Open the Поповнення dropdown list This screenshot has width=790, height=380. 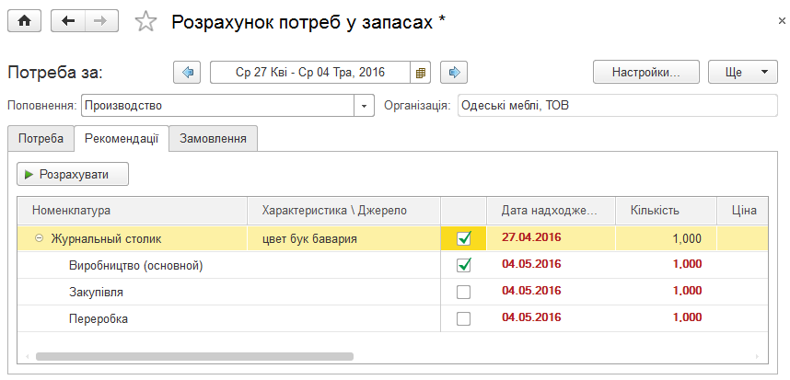365,106
